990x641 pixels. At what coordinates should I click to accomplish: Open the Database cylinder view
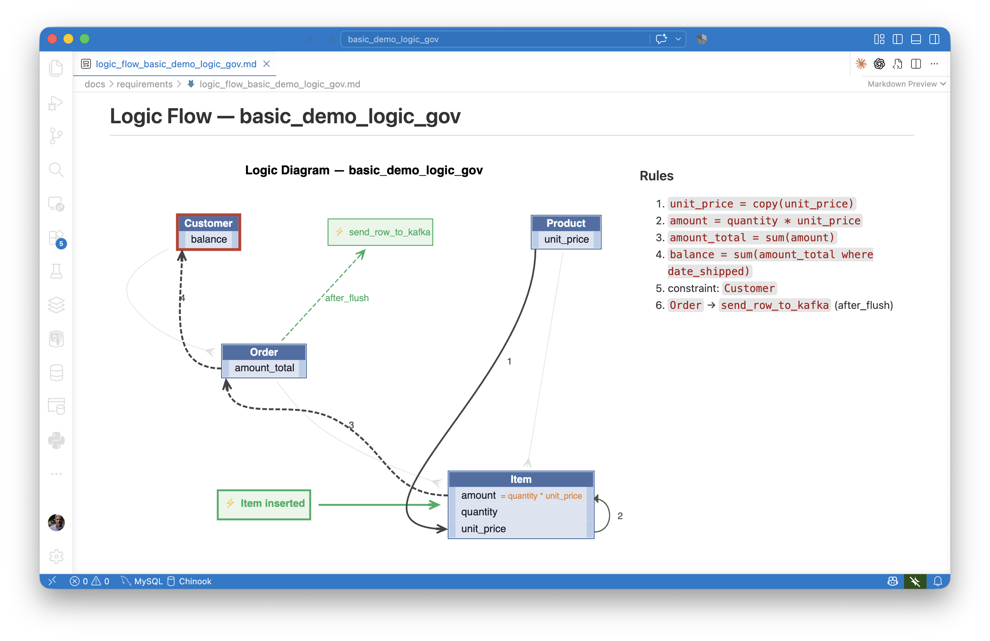(56, 373)
